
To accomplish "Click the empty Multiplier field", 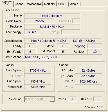I will click(x=38, y=76).
